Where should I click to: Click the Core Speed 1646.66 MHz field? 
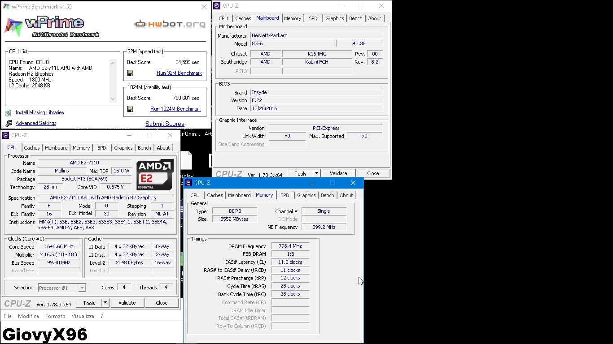[x=59, y=247]
